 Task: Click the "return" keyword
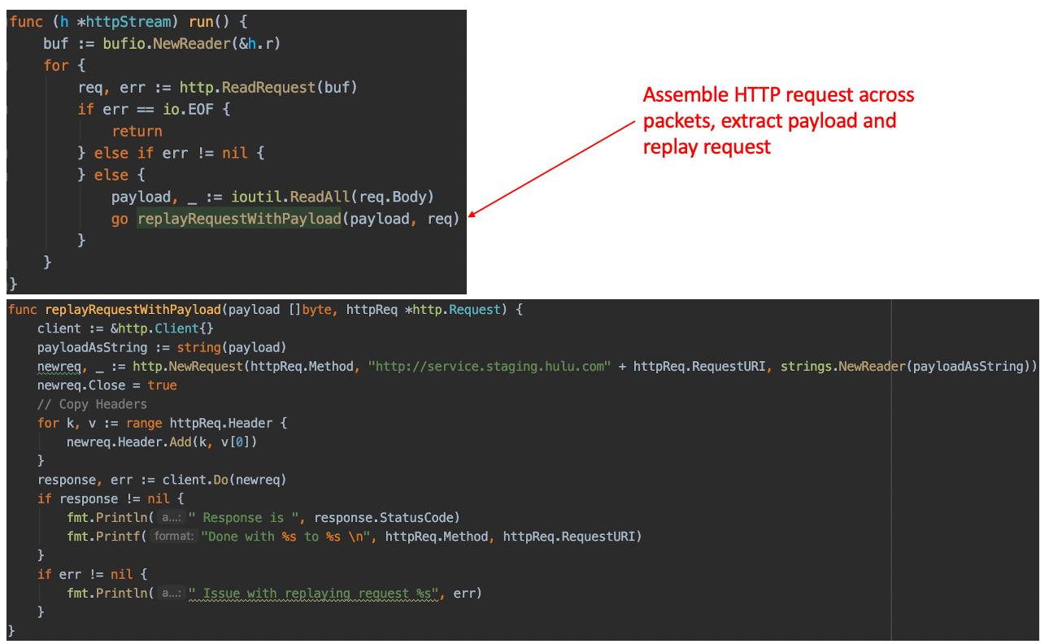(x=137, y=131)
